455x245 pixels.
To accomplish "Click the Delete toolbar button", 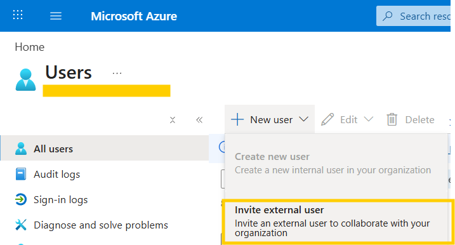I will tap(411, 119).
